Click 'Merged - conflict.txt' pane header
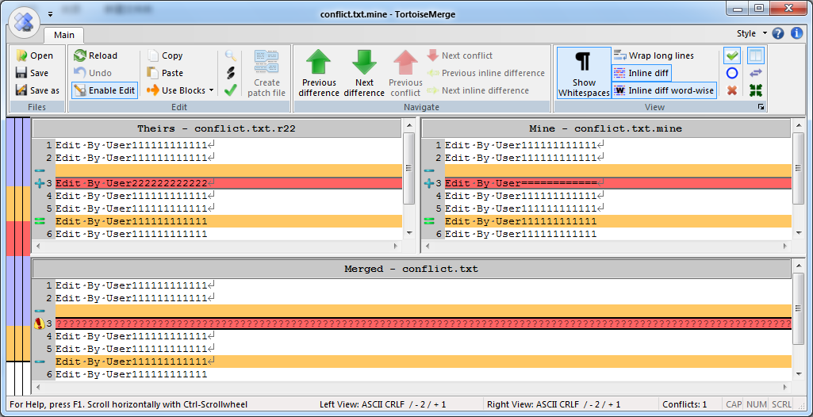 coord(411,269)
